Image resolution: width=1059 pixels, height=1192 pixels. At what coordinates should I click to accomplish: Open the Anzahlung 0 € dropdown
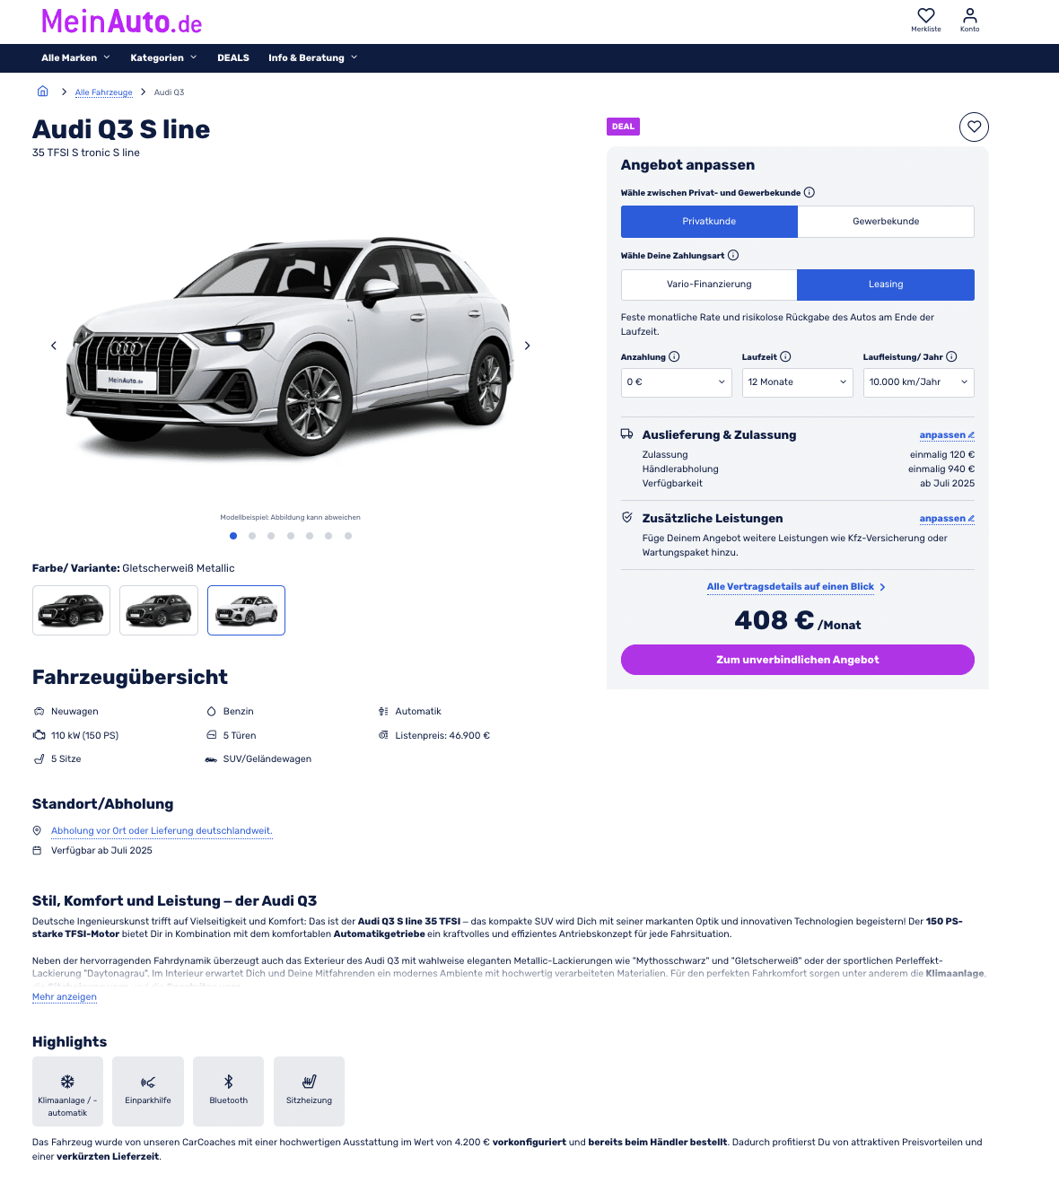pos(677,382)
